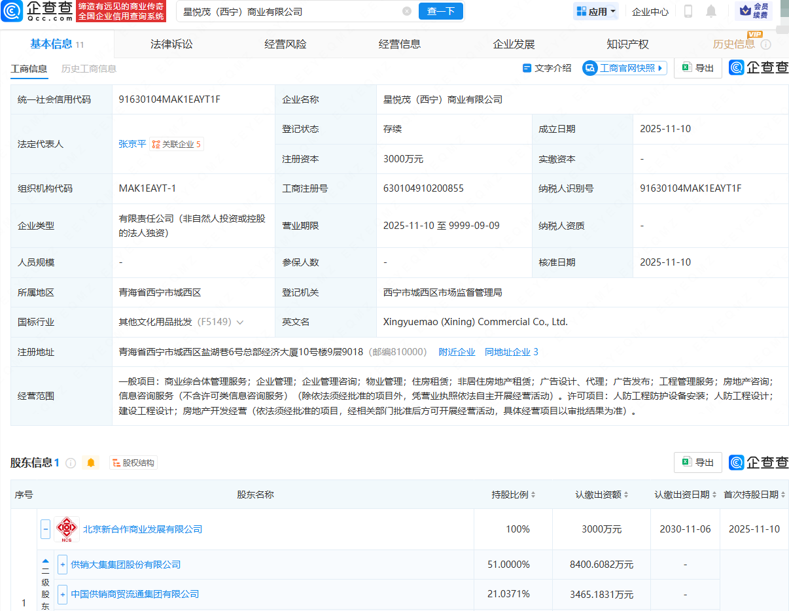Click the NCS company logo thumbnail
The image size is (789, 611).
pos(67,529)
